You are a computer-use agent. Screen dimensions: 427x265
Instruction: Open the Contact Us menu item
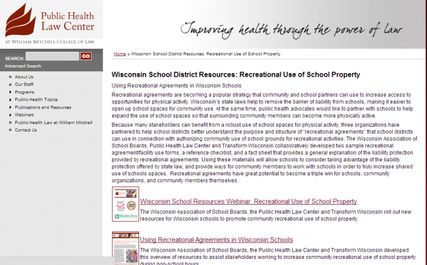click(26, 130)
